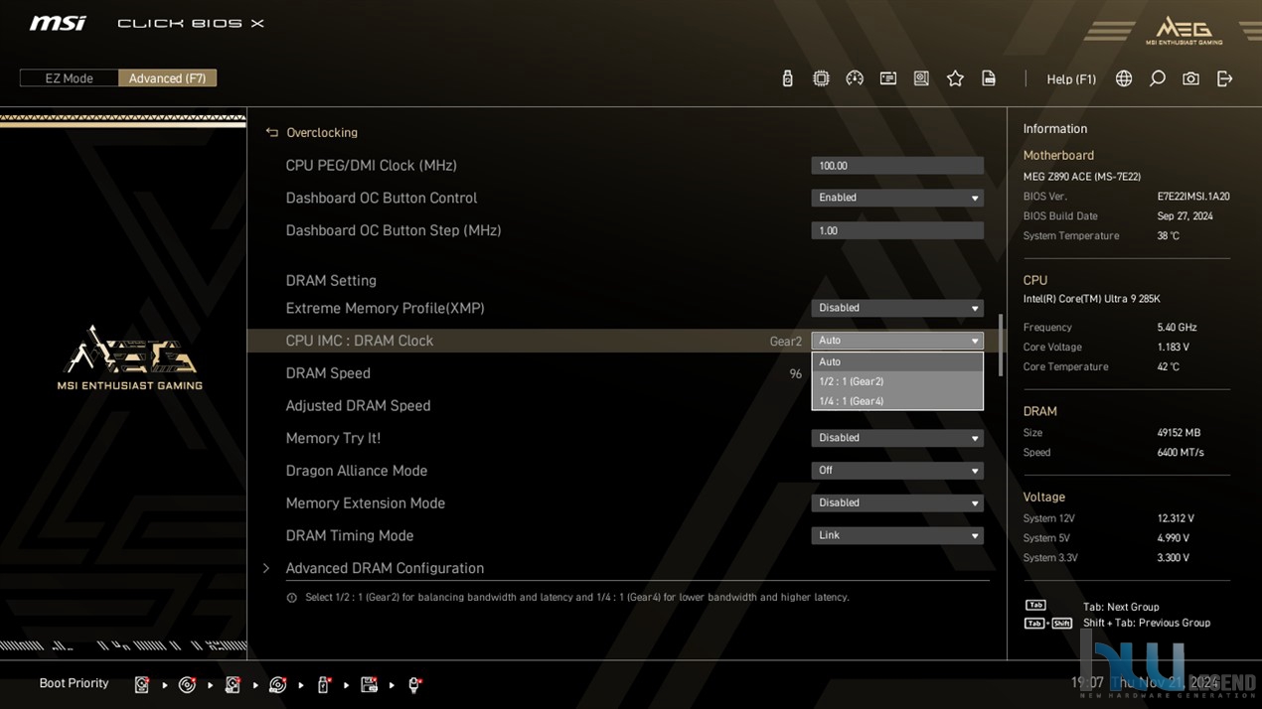
Task: Click the Overclocking breadcrumb title
Action: [322, 132]
